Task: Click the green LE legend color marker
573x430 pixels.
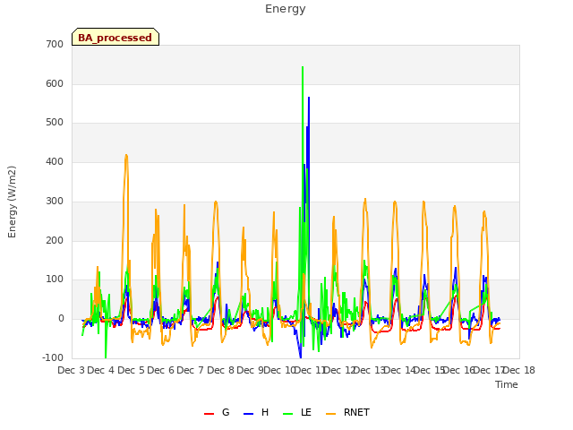Action: pyautogui.click(x=288, y=414)
